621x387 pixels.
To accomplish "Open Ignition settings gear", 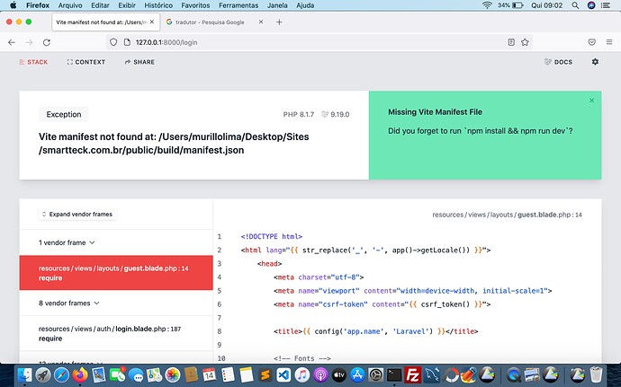I will point(595,62).
